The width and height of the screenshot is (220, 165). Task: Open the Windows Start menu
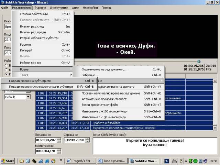point(8,161)
